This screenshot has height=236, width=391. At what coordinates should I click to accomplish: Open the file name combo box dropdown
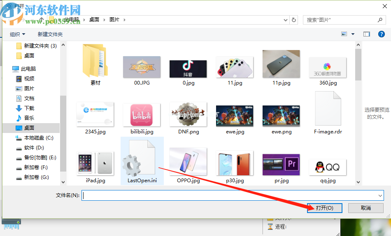point(380,196)
